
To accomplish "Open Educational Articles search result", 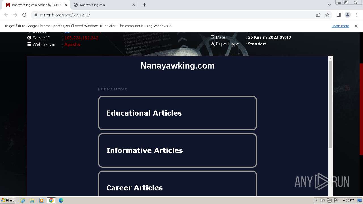I will tap(177, 113).
